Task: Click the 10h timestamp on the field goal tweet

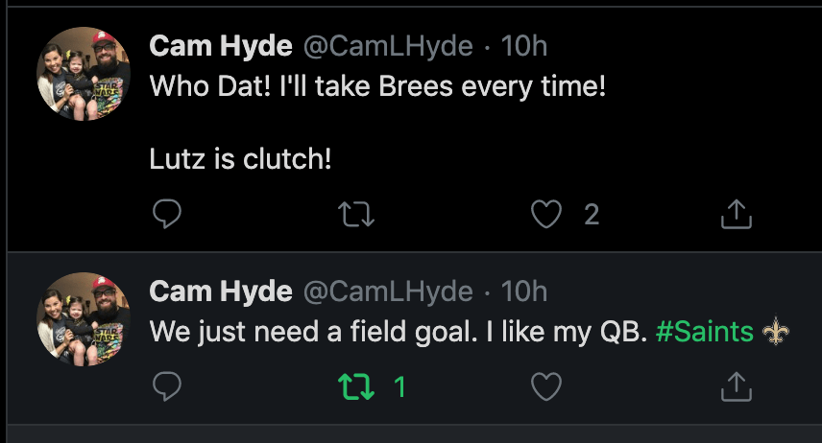Action: [x=524, y=291]
